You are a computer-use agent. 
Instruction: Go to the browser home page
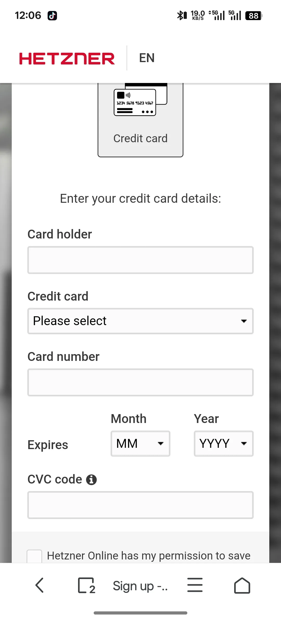click(242, 585)
